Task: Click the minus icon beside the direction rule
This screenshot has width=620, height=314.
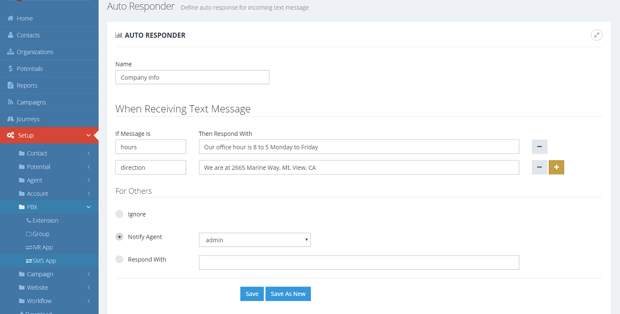Action: (539, 167)
